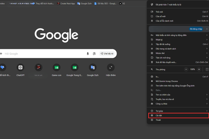
Task: Click the Trợ giúp question mark icon
Action: click(x=152, y=111)
